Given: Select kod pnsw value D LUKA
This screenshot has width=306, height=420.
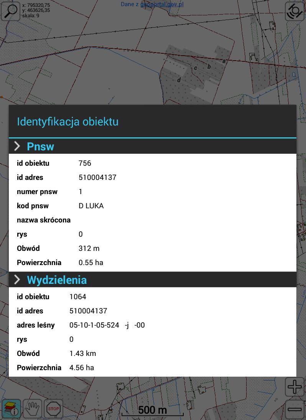Looking at the screenshot, I should [91, 206].
